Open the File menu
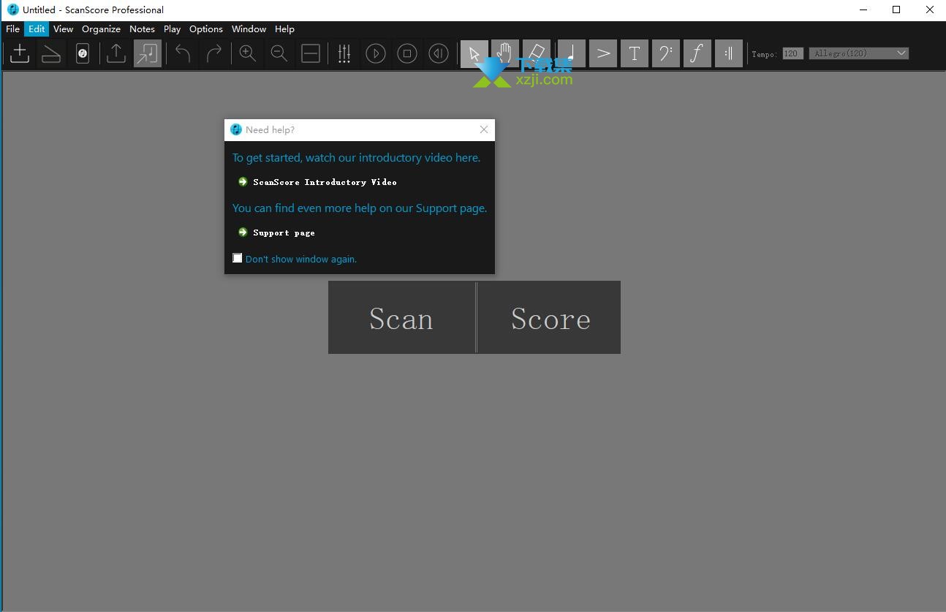 click(x=13, y=29)
